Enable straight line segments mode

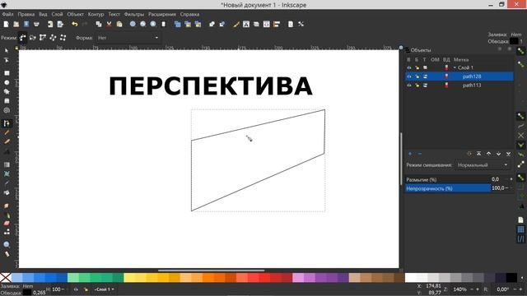(x=43, y=38)
